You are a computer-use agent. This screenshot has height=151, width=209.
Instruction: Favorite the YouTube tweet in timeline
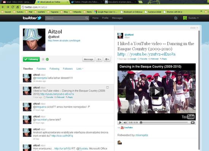tap(49, 97)
